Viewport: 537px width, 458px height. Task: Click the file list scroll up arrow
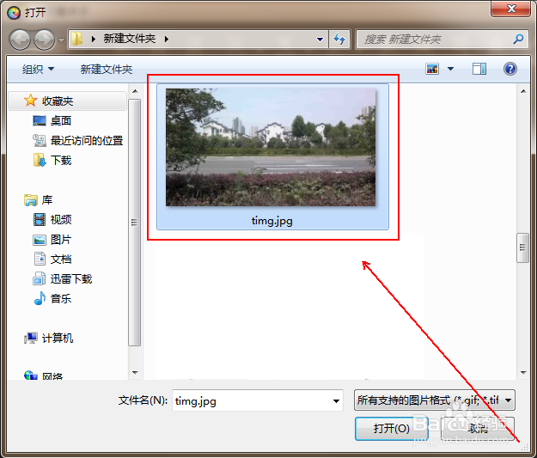(x=523, y=91)
